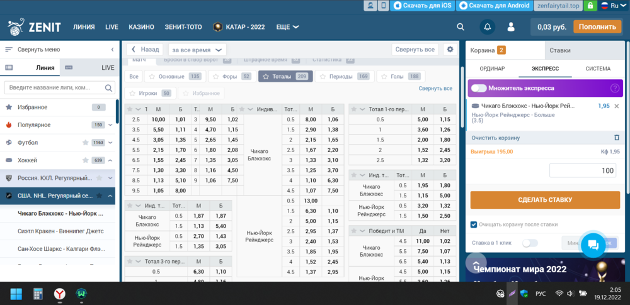Star the Игроки market filter

point(132,93)
